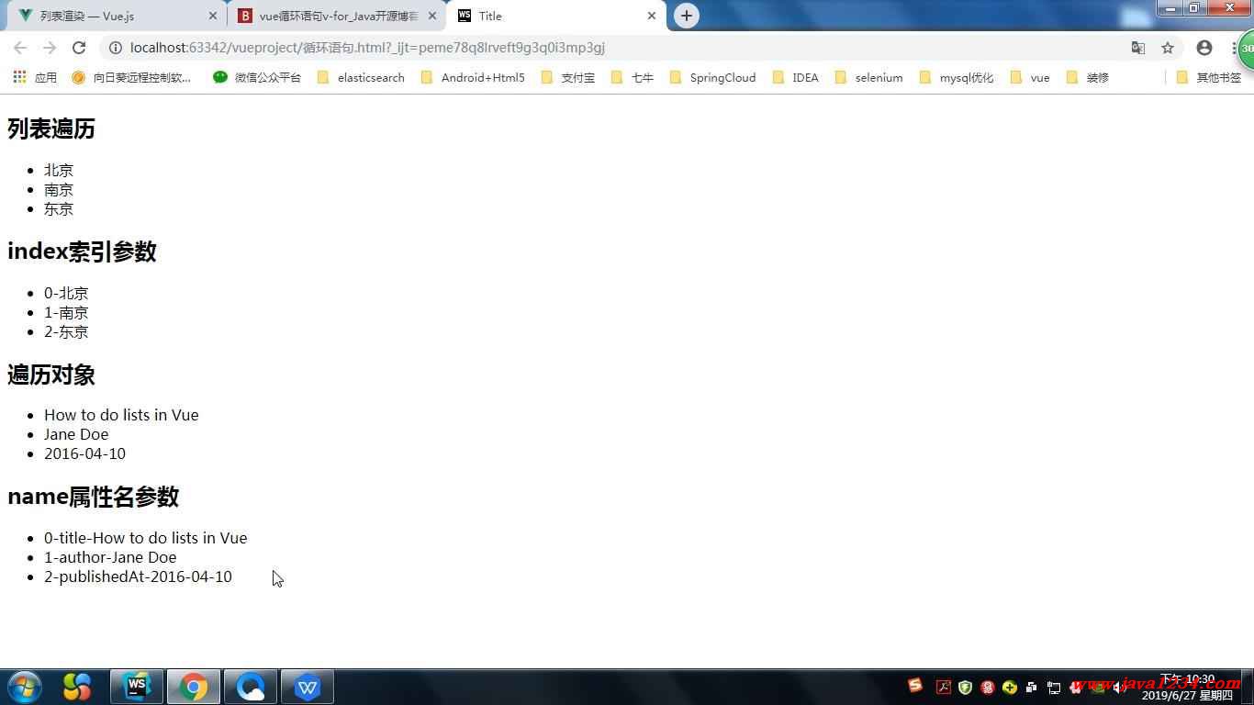Click the text How to do lists in Vue
The height and width of the screenshot is (705, 1254).
[121, 415]
